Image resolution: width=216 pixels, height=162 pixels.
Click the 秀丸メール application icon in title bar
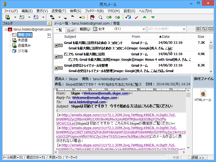(x=5, y=4)
